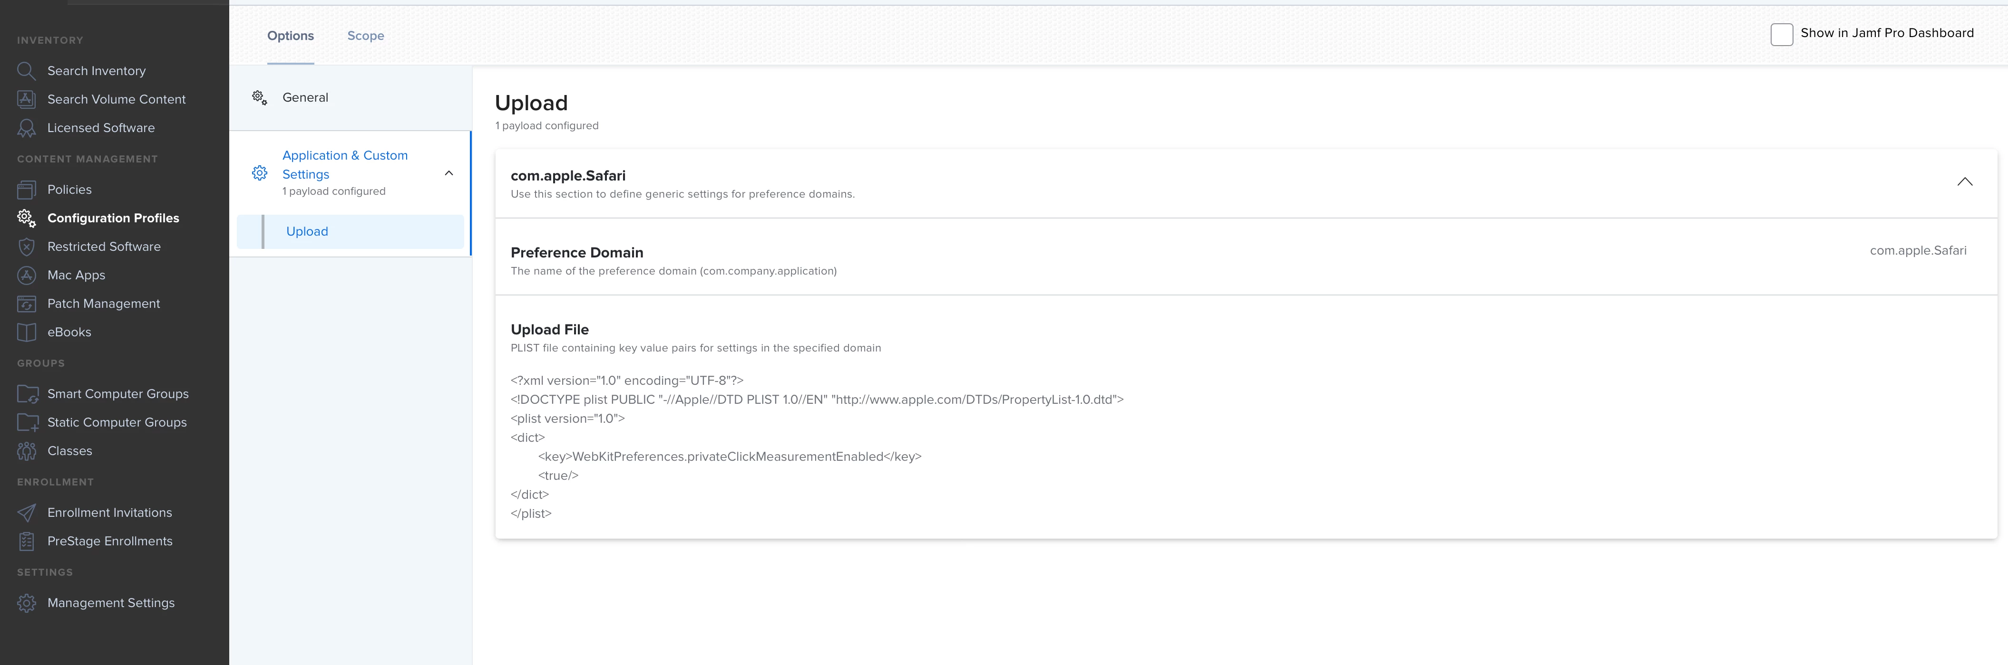The image size is (2008, 665).
Task: Click the Restricted Software shield icon
Action: point(27,247)
